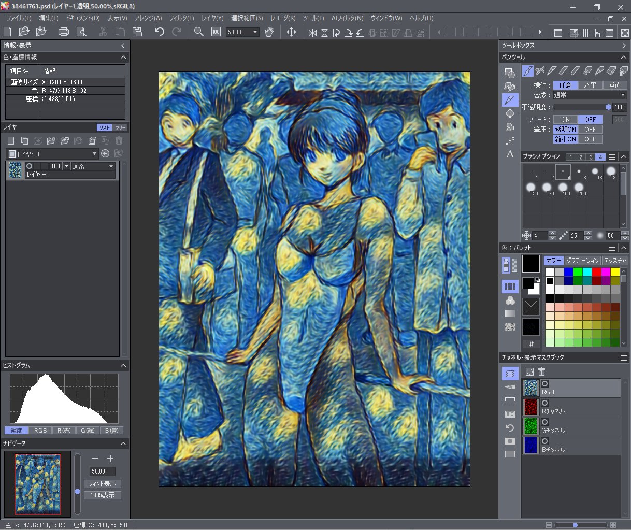Click the grid display toolbar icon
The width and height of the screenshot is (631, 530).
click(585, 33)
